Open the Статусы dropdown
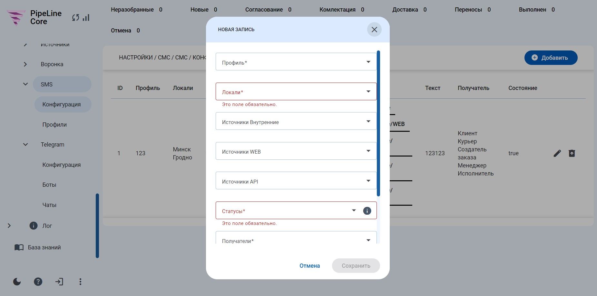This screenshot has width=597, height=296. tap(296, 211)
